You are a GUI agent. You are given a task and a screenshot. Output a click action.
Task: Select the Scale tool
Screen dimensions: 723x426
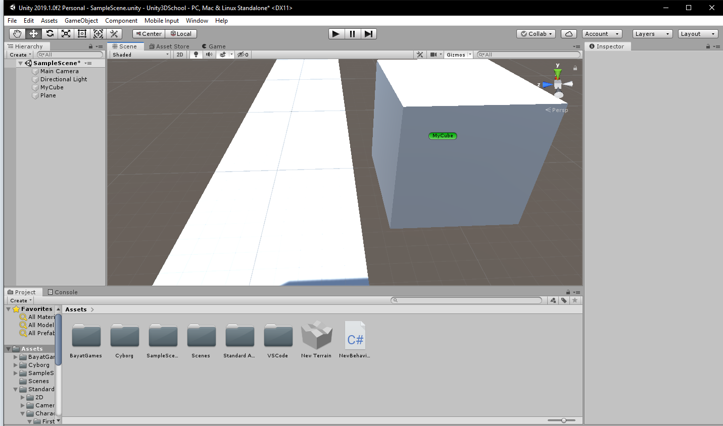66,34
